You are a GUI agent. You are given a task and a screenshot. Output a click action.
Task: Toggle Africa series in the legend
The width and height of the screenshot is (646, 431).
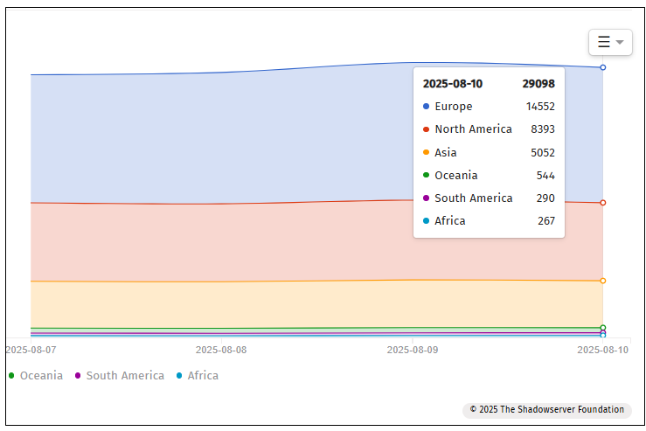pos(197,375)
